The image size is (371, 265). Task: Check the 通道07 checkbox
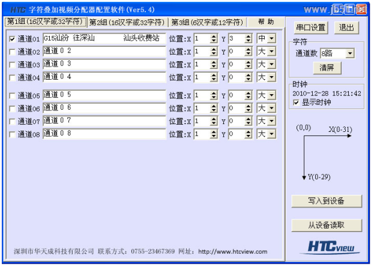(12, 122)
